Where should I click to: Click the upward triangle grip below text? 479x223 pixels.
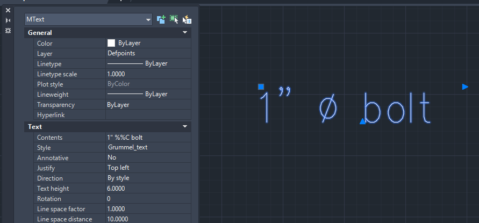[363, 121]
